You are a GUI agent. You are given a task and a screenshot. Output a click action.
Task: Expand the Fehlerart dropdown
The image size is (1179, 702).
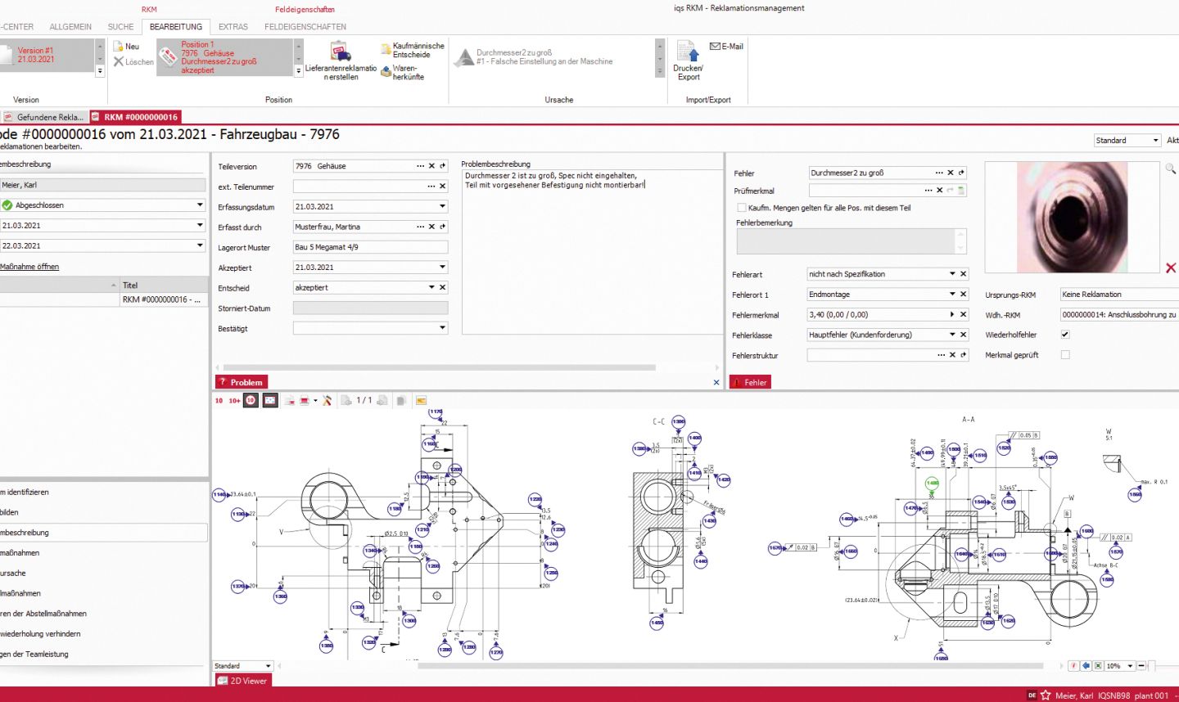point(952,274)
